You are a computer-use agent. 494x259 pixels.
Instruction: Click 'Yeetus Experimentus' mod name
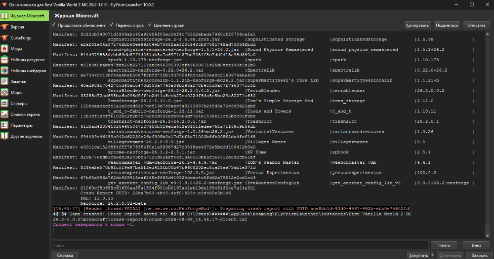coord(273,173)
